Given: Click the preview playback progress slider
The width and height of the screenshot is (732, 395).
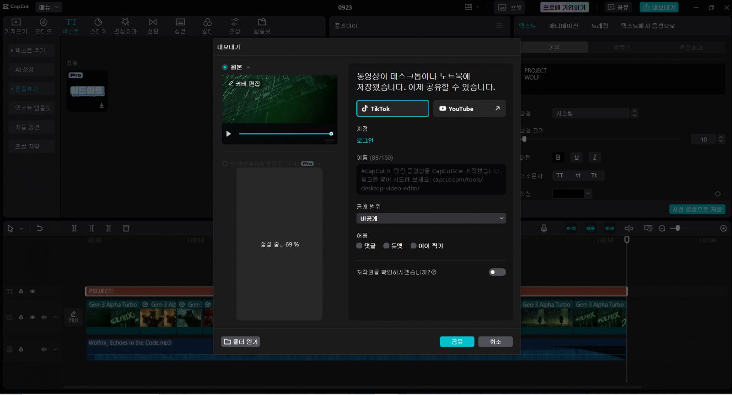Looking at the screenshot, I should point(285,134).
